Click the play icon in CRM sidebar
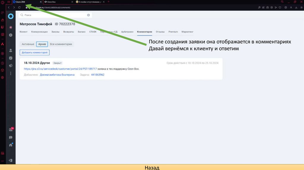The width and height of the screenshot is (304, 170). [x=11, y=35]
